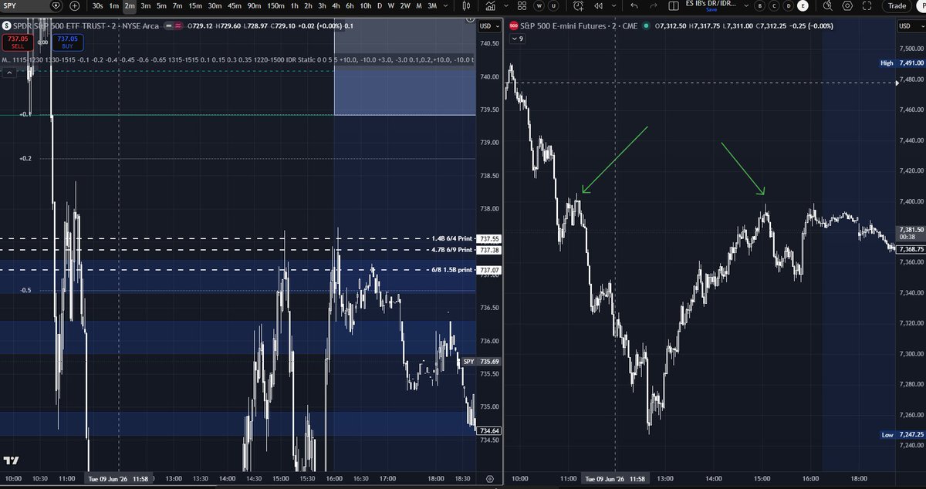Open time axis settings gear on SPY chart
The height and width of the screenshot is (489, 926).
(x=491, y=479)
